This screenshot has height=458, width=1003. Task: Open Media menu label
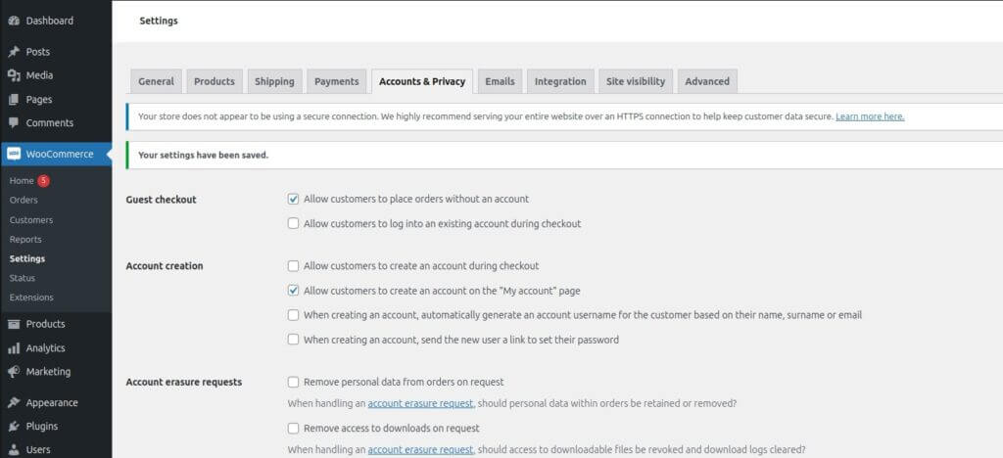pyautogui.click(x=39, y=75)
